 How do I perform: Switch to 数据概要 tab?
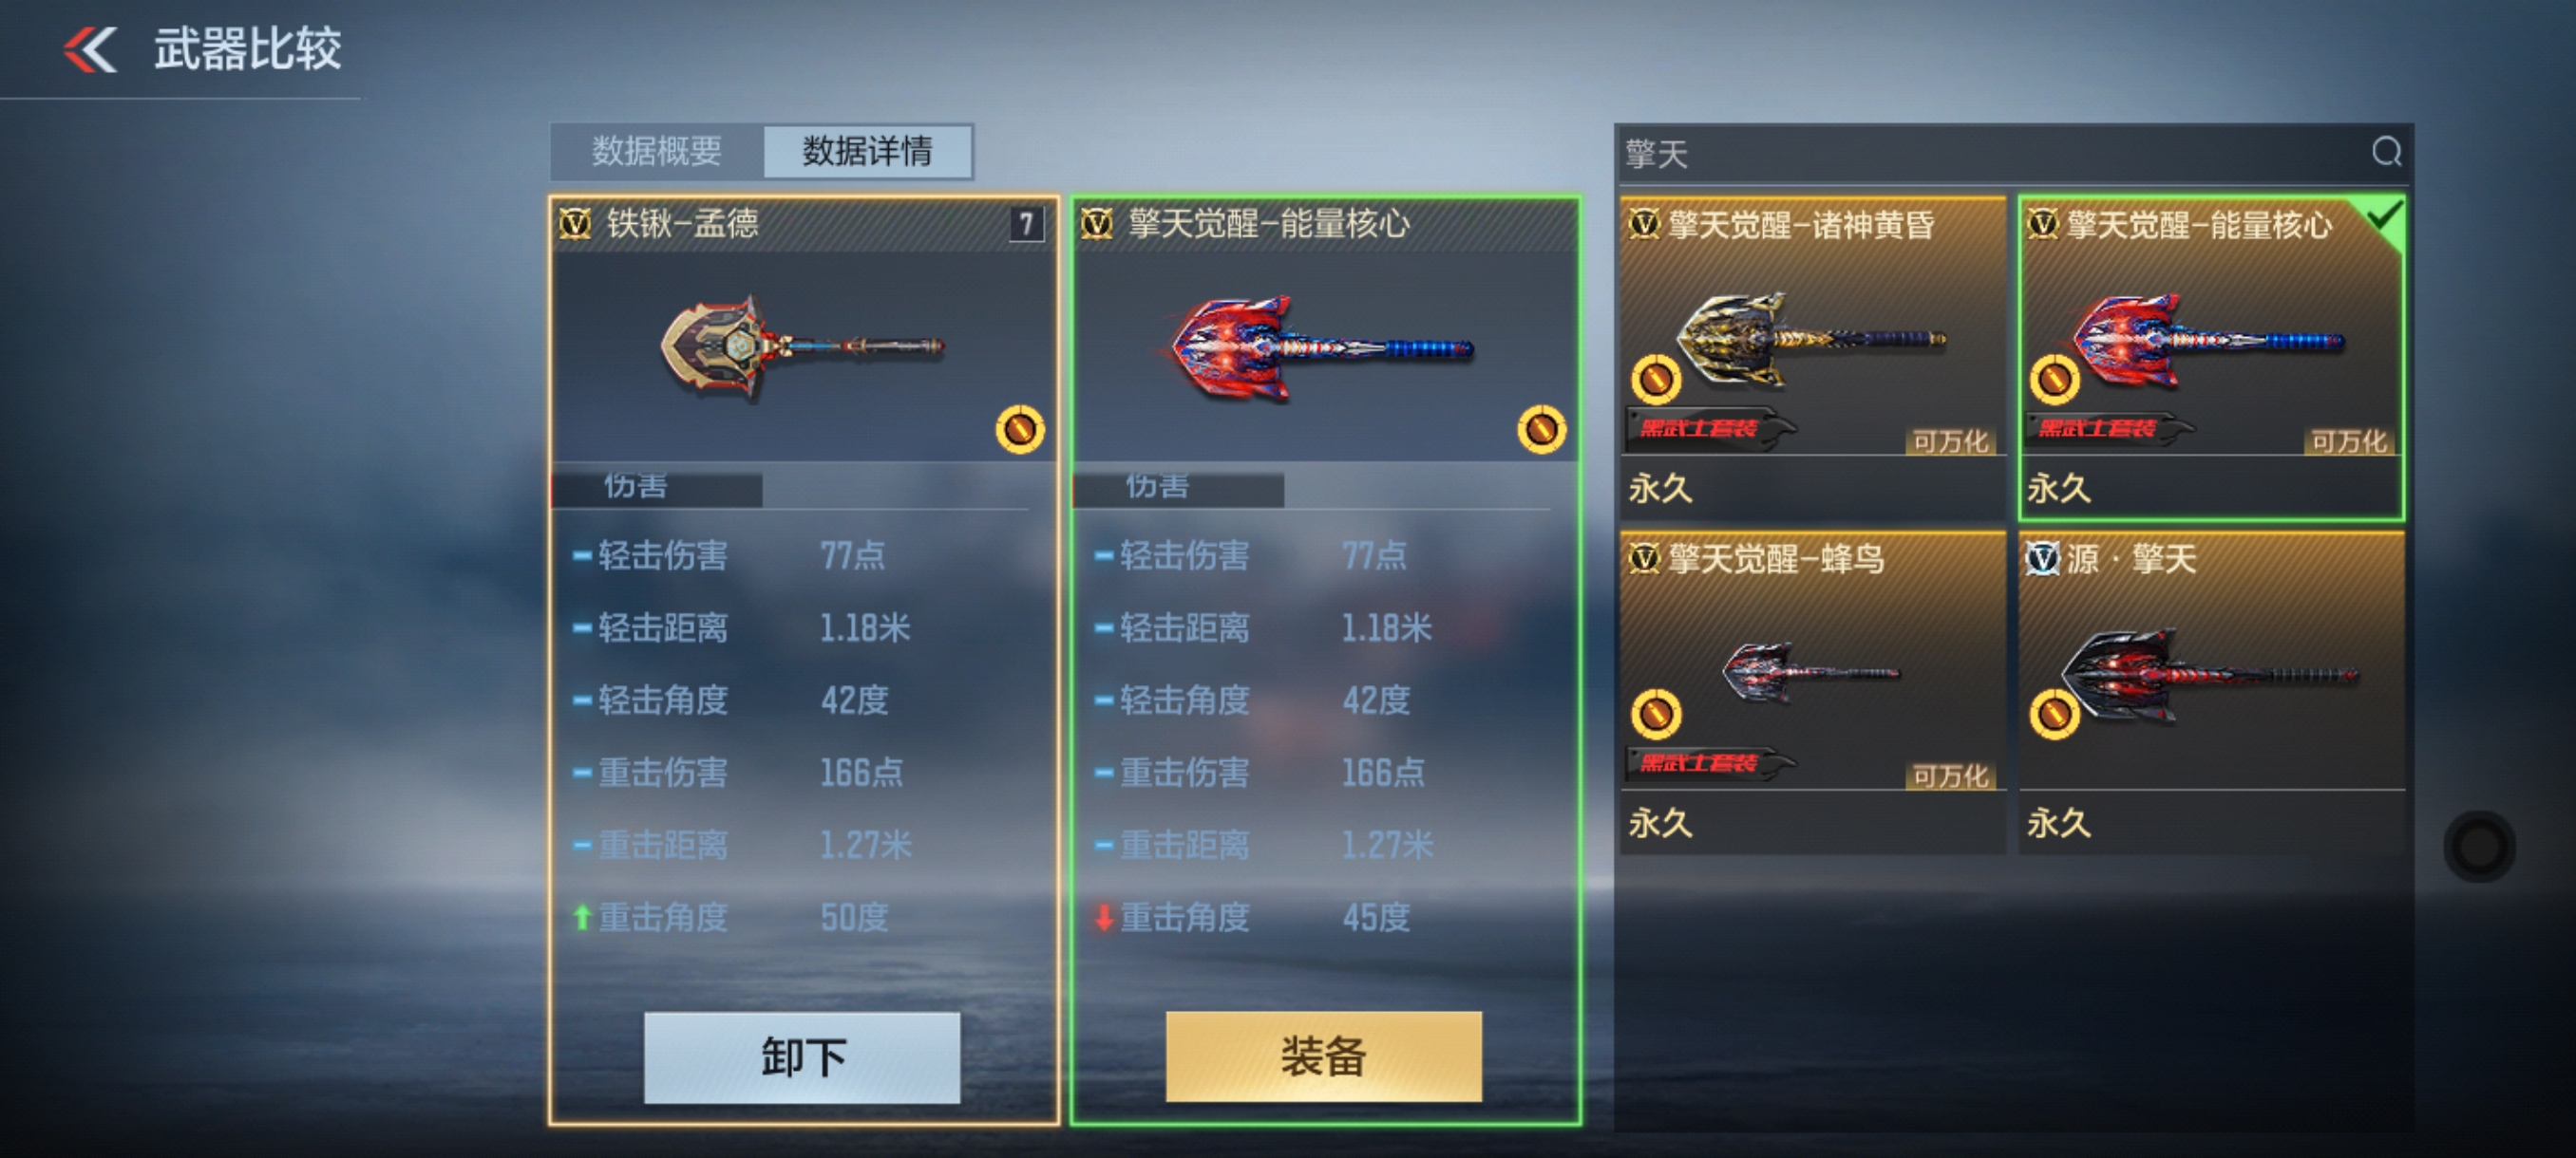pos(657,152)
